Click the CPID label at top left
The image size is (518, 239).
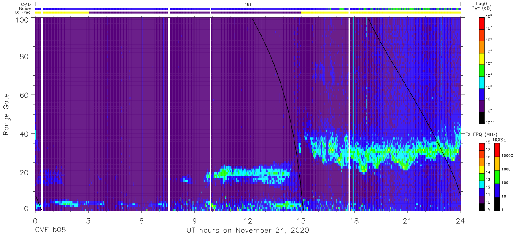26,4
